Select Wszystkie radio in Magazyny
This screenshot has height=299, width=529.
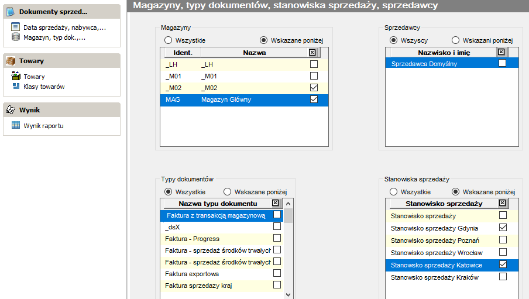pos(168,40)
